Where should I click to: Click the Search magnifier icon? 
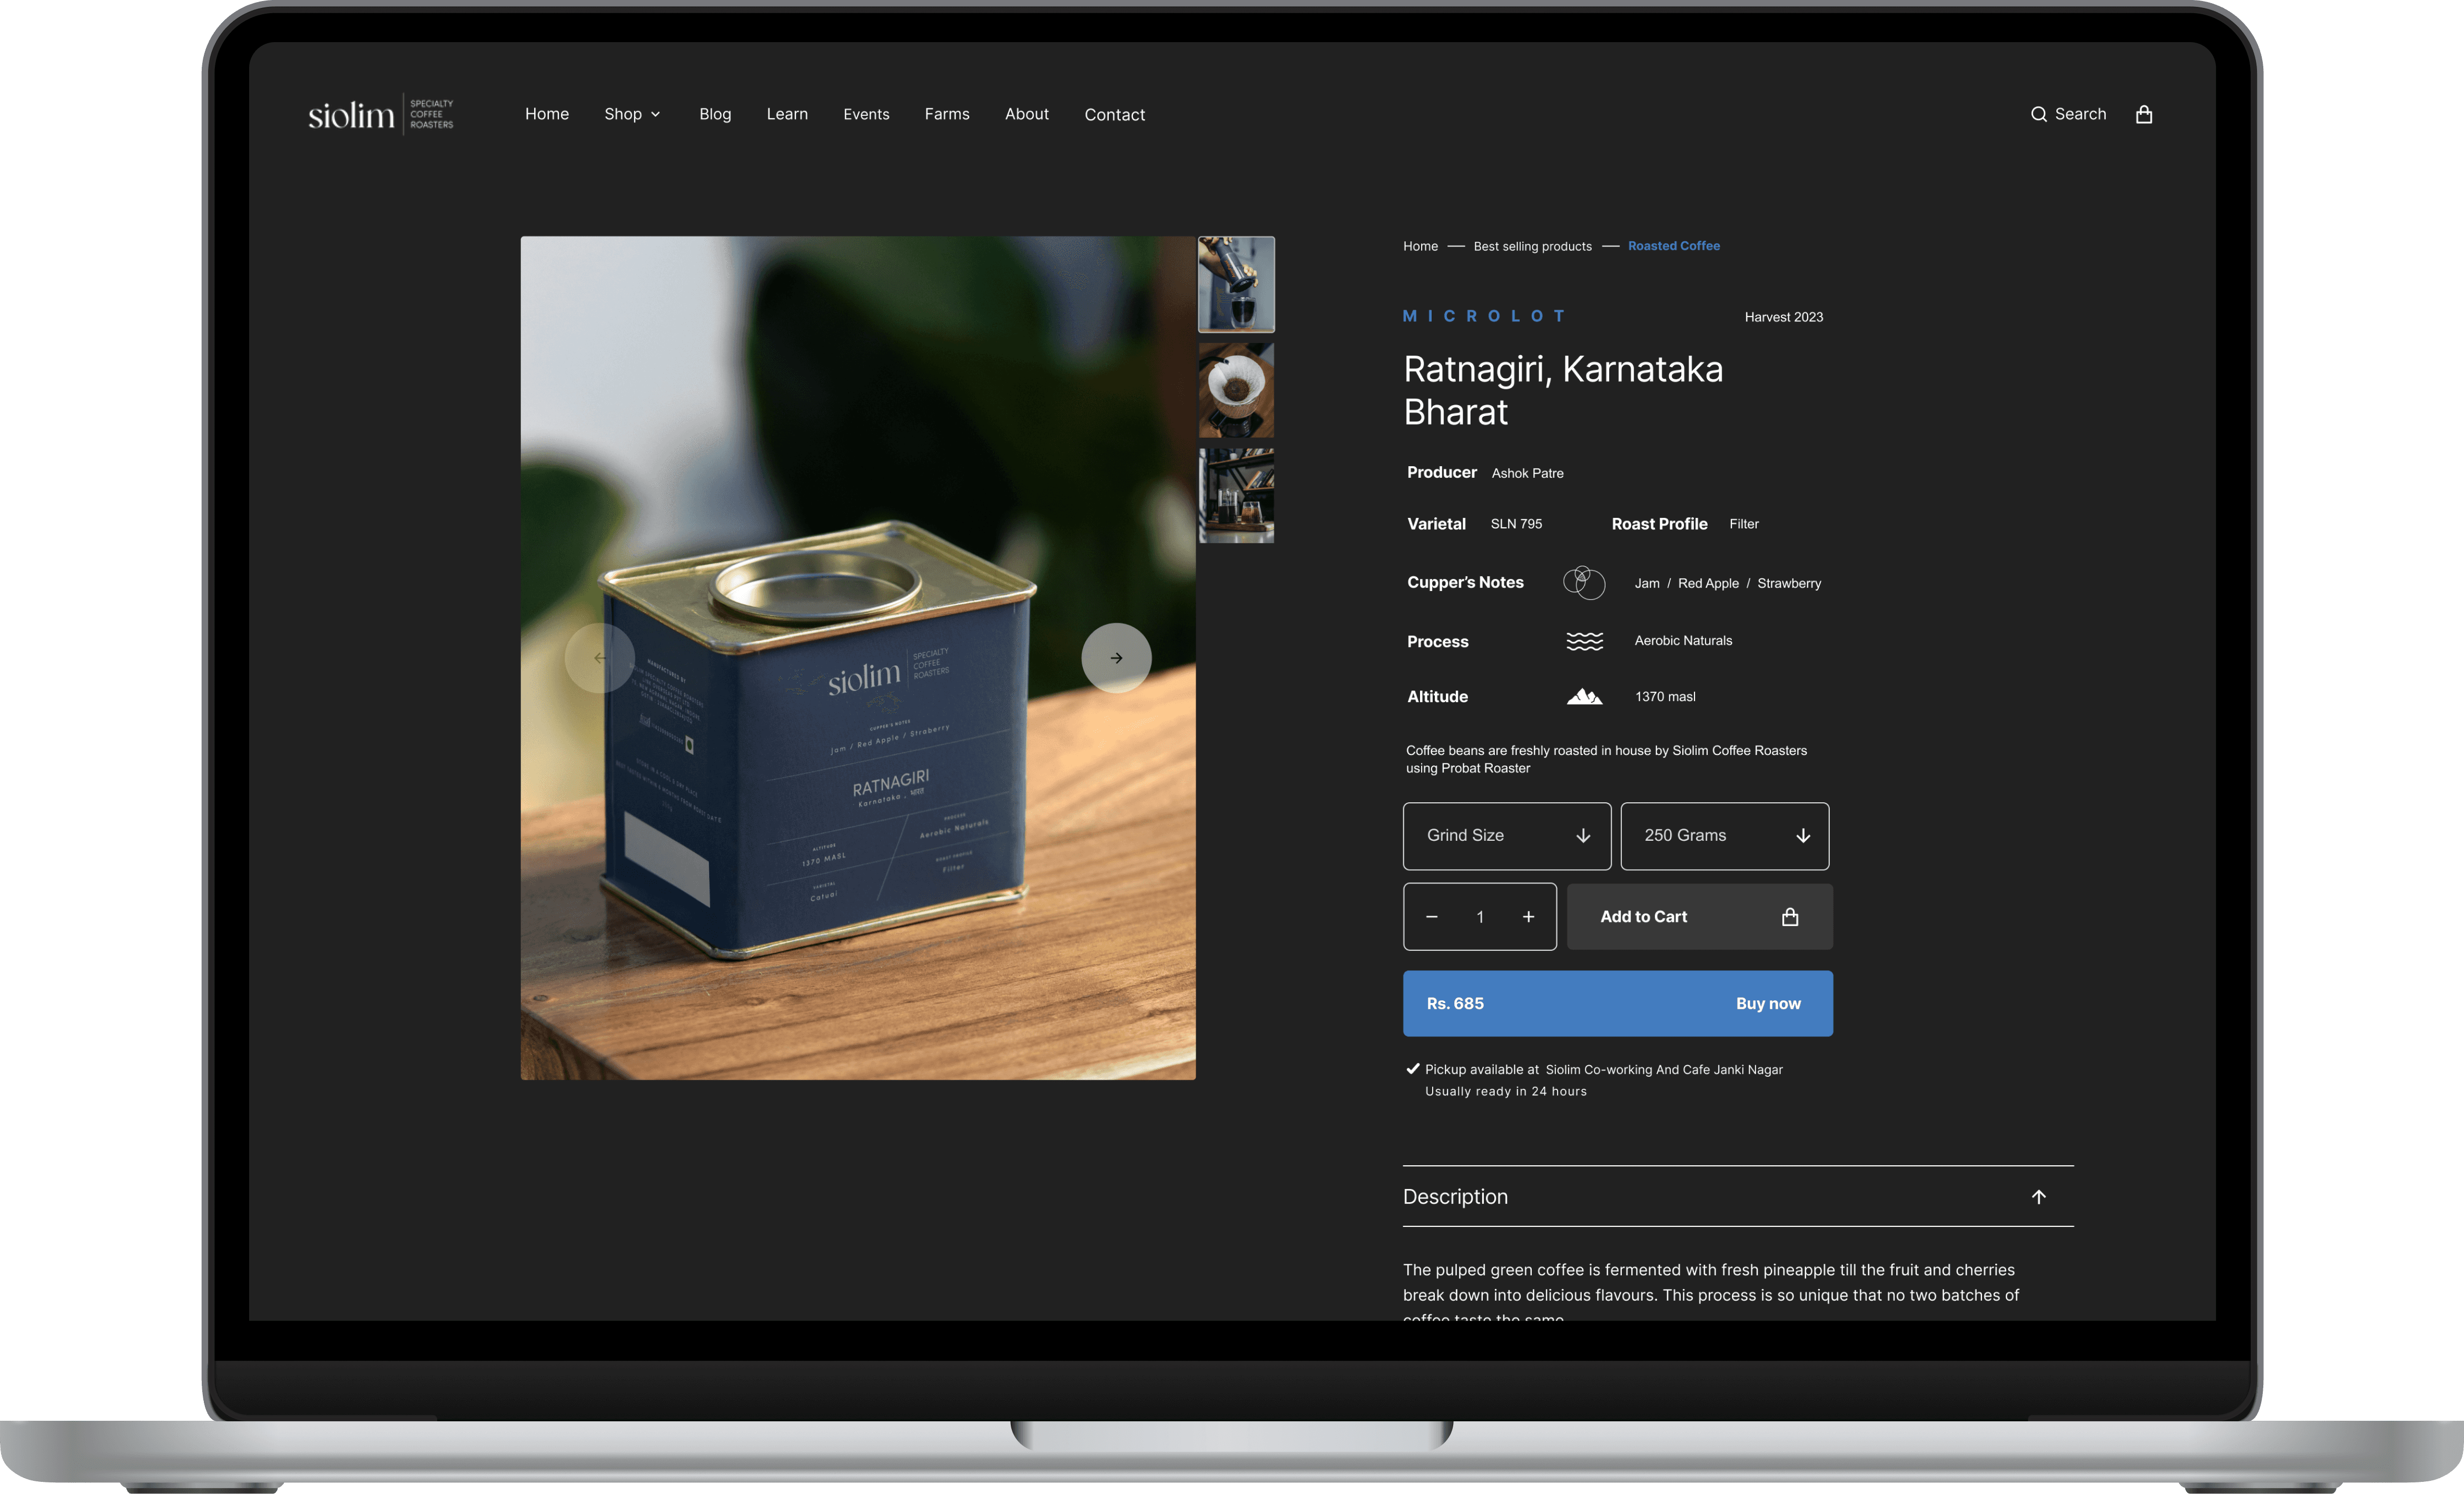(x=2038, y=114)
